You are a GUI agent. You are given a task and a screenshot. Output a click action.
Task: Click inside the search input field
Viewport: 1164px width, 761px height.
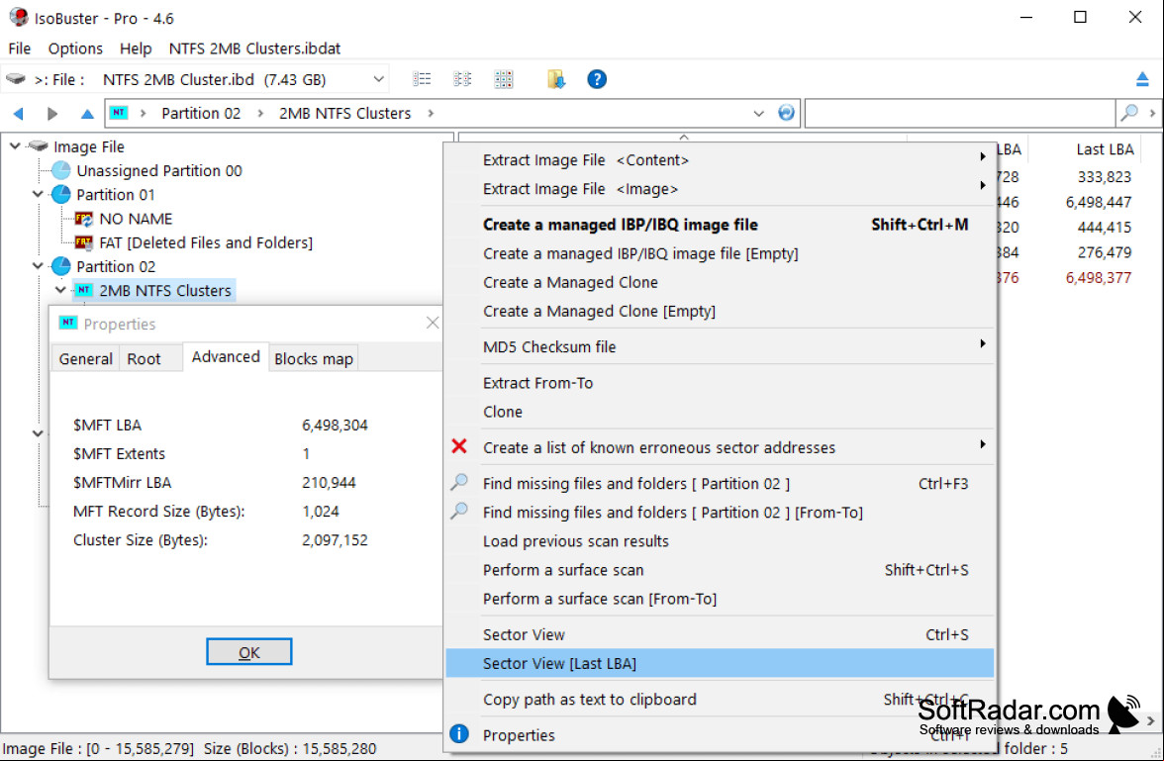click(x=960, y=113)
